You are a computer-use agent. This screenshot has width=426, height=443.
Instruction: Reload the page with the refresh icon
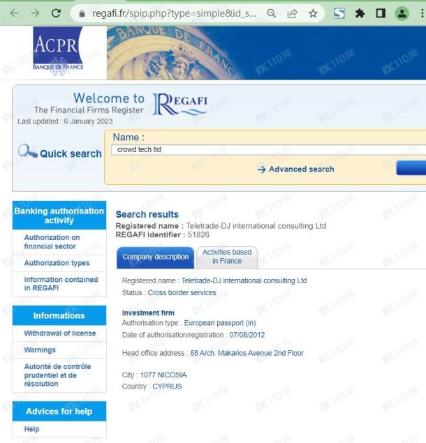56,13
